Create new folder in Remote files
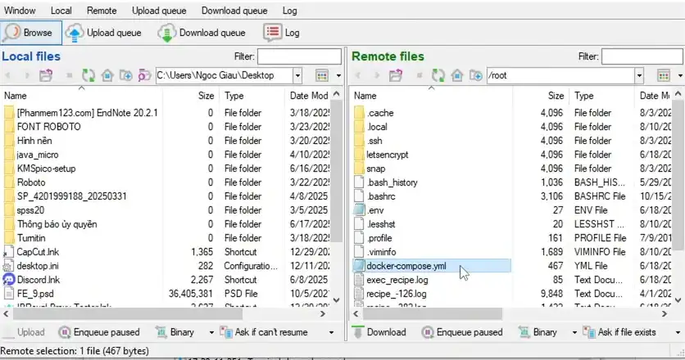The height and width of the screenshot is (360, 685). pyautogui.click(x=476, y=75)
